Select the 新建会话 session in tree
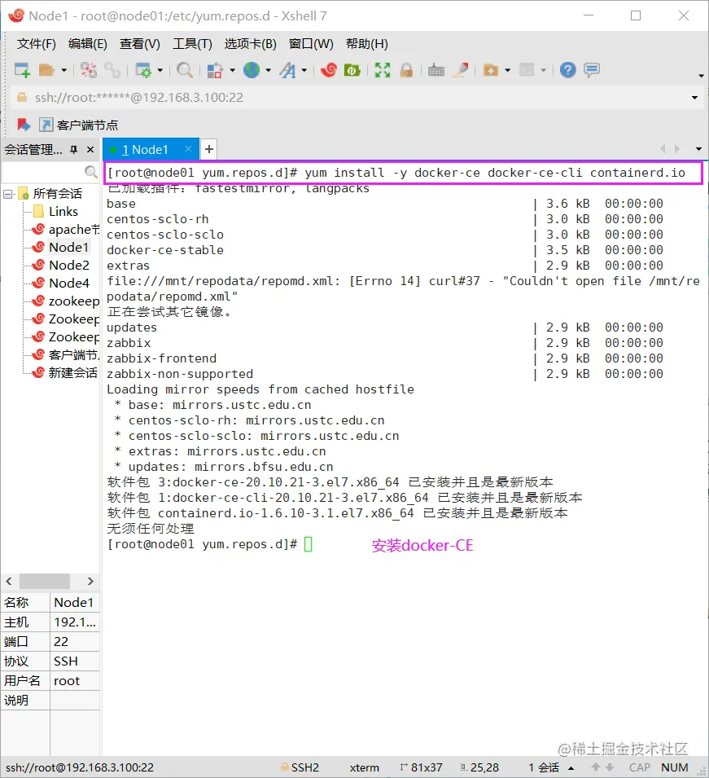The image size is (709, 778). pyautogui.click(x=65, y=372)
